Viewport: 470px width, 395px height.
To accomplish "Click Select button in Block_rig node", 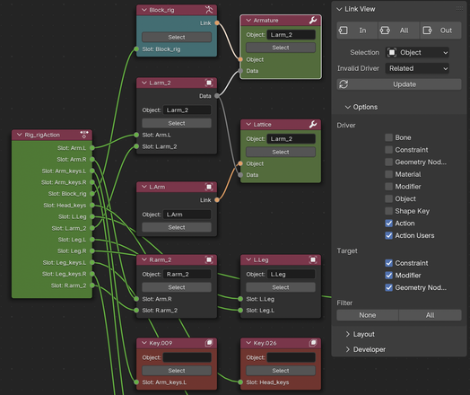I will click(x=177, y=37).
